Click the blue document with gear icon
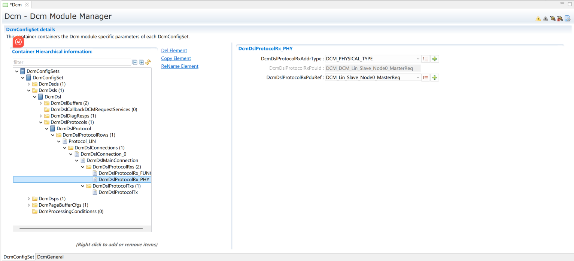Screen dimensions: 574x261 click(567, 18)
